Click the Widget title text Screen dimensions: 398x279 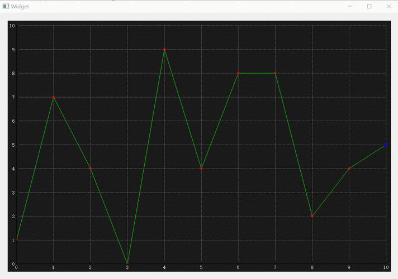(20, 6)
